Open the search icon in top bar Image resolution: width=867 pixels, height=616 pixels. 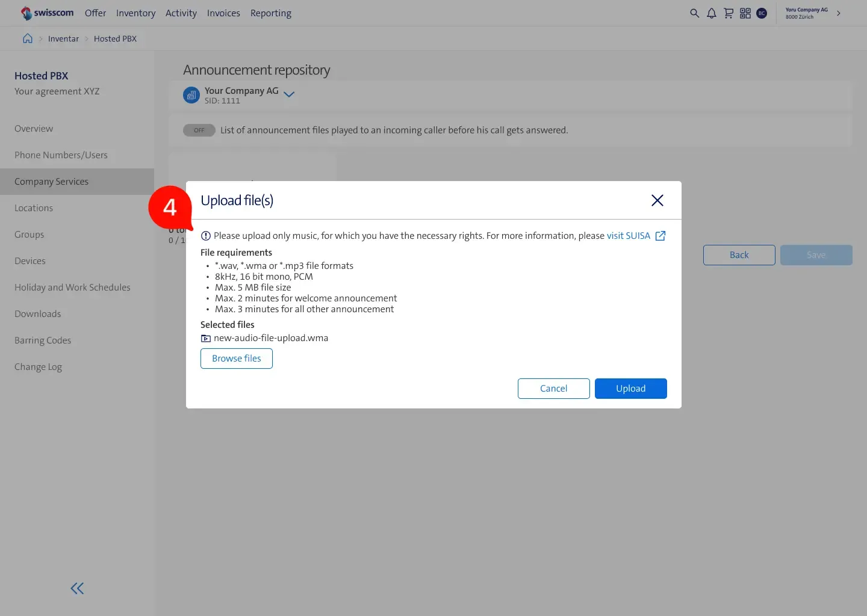pyautogui.click(x=694, y=13)
